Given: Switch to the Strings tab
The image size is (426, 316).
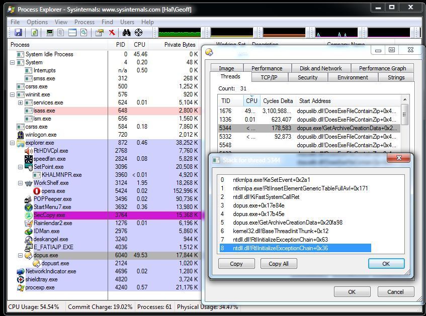Looking at the screenshot, I should pyautogui.click(x=396, y=77).
